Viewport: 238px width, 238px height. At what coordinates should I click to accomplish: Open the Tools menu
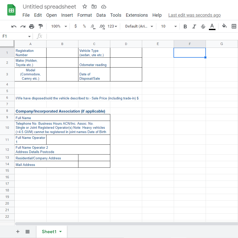(x=116, y=15)
